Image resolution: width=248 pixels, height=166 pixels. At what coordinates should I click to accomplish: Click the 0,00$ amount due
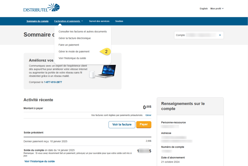pos(147,107)
